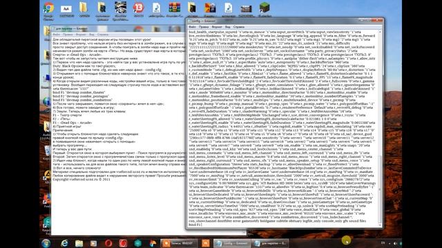The width and height of the screenshot is (442, 248).
Task: Switch to the для пиратки — Блокнот taskbar button
Action: (270, 243)
